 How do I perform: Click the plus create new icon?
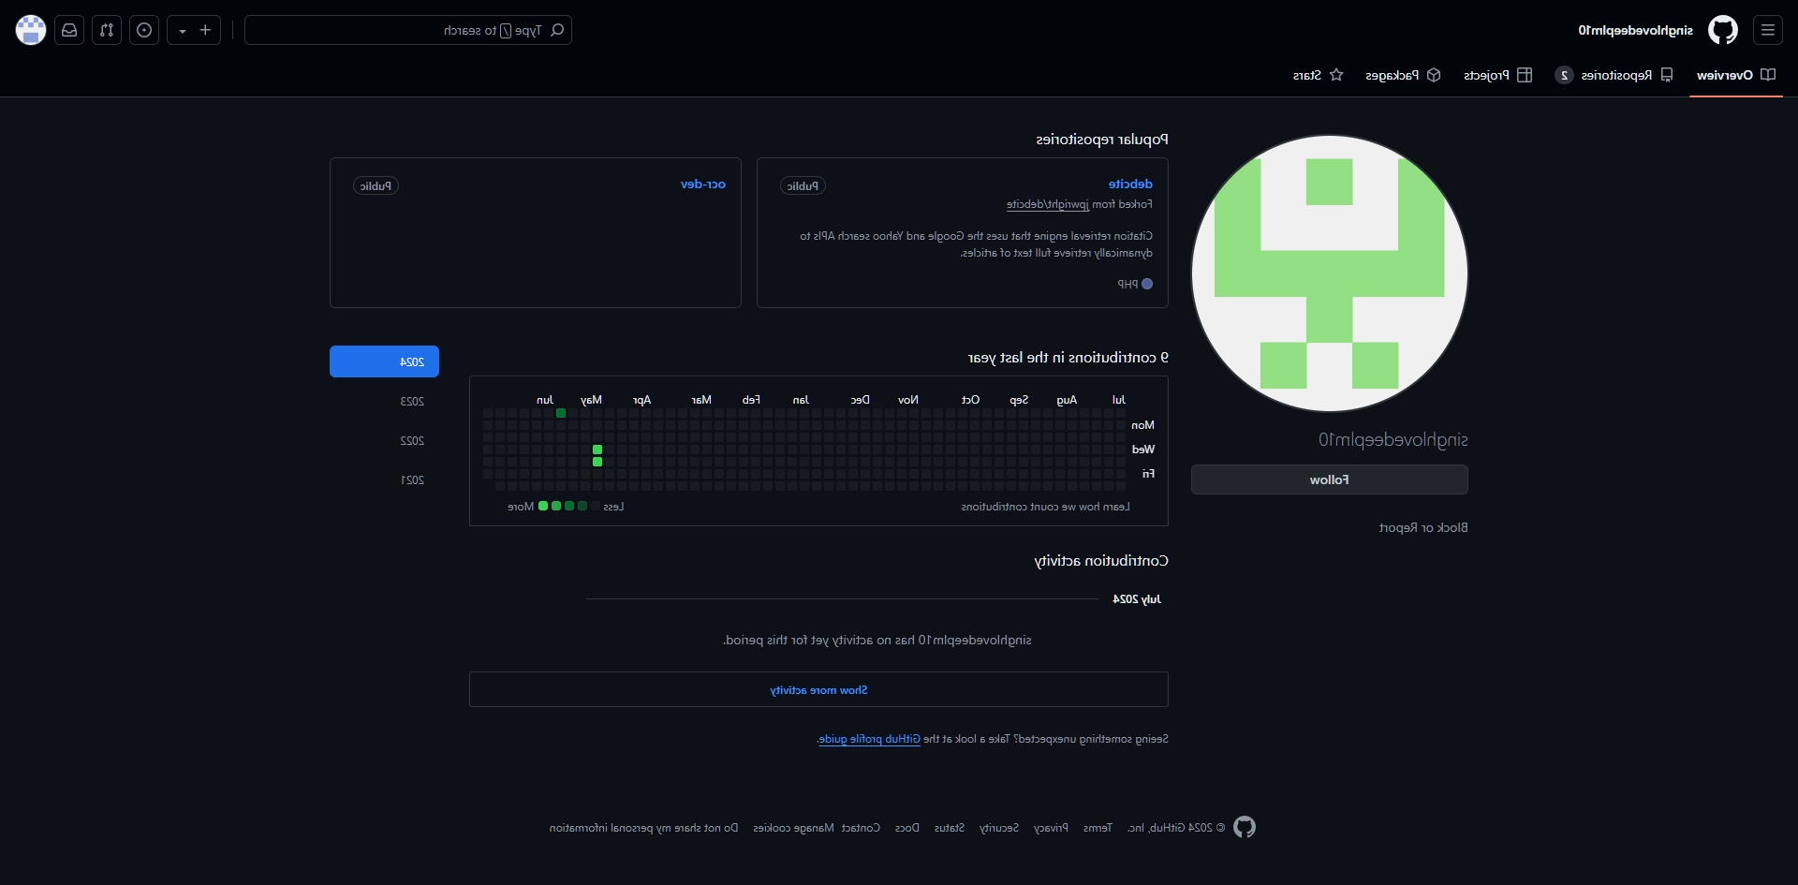click(x=206, y=30)
